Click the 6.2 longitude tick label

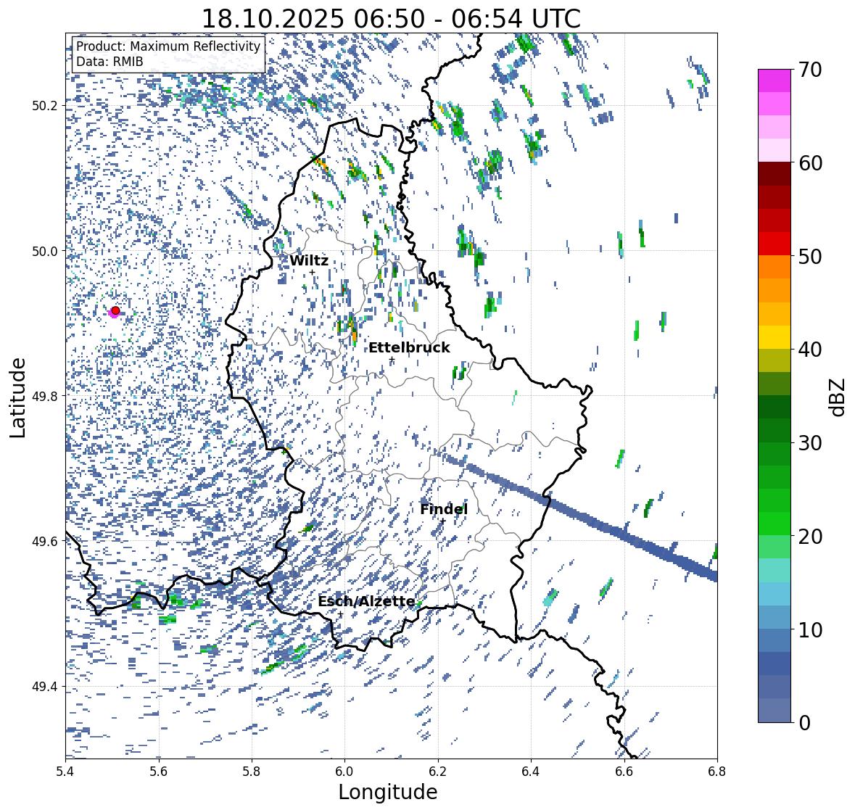tap(438, 772)
